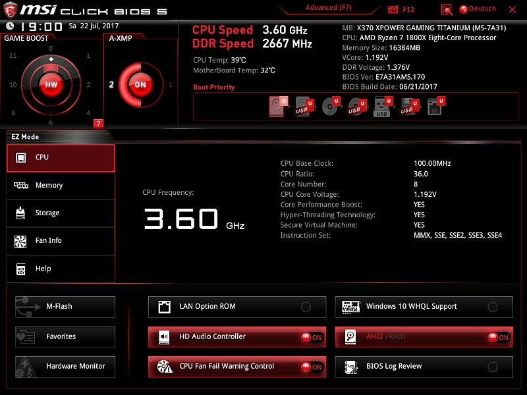527x395 pixels.
Task: Click the date Sa 22 Jul, 2017
Action: coord(94,26)
